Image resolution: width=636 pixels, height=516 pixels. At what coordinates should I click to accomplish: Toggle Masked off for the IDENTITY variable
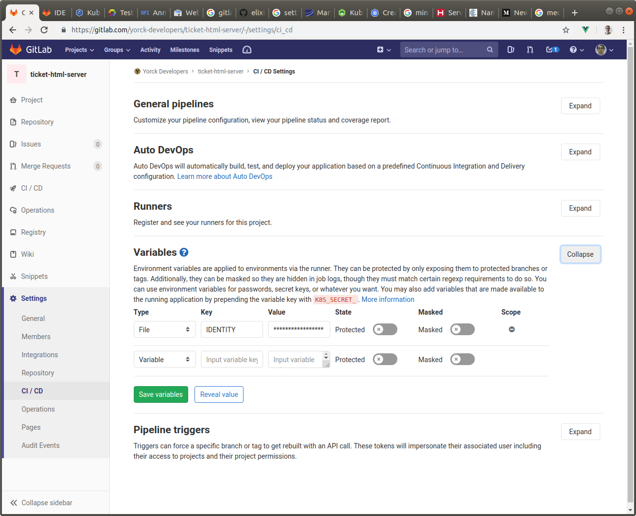[x=462, y=329]
